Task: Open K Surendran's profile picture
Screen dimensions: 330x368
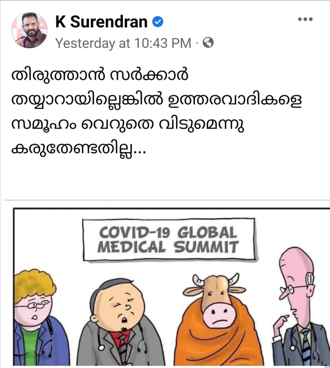Action: 30,30
